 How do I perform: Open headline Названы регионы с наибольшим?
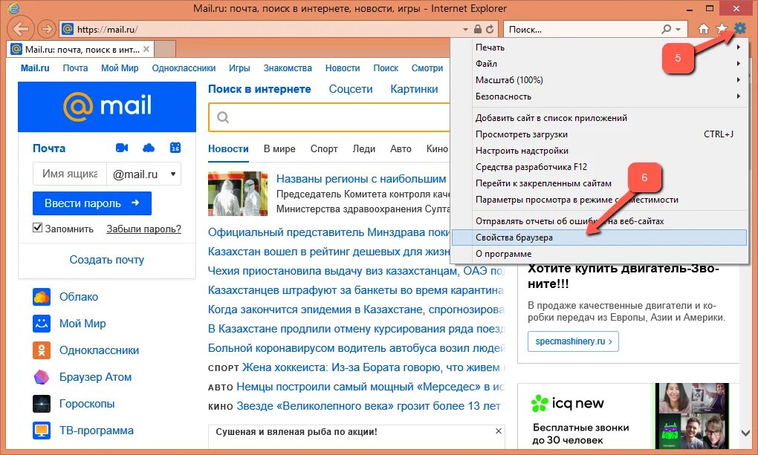[361, 179]
